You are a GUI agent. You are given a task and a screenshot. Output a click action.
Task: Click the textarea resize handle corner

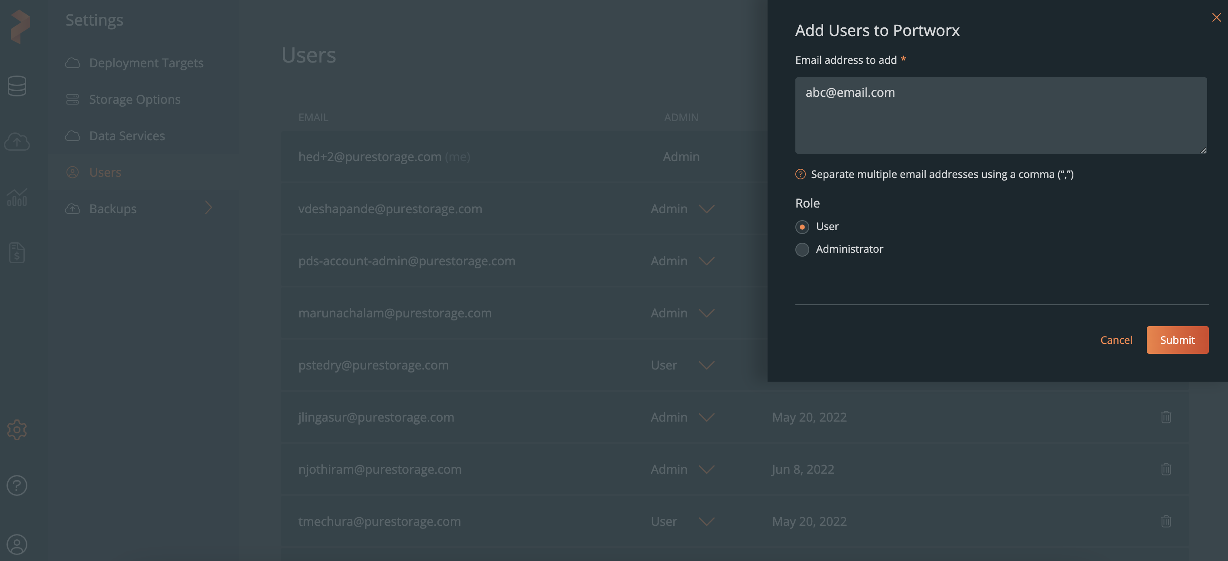click(x=1204, y=150)
